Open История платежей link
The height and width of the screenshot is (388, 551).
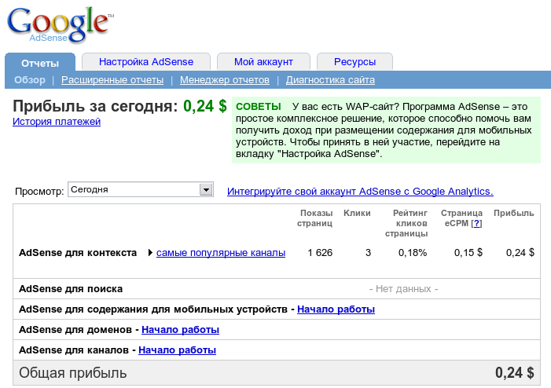(57, 122)
